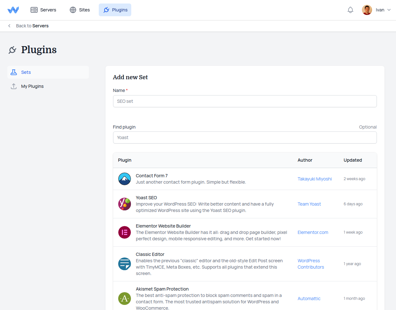Click the Plugin column header
The width and height of the screenshot is (396, 310).
pyautogui.click(x=125, y=160)
